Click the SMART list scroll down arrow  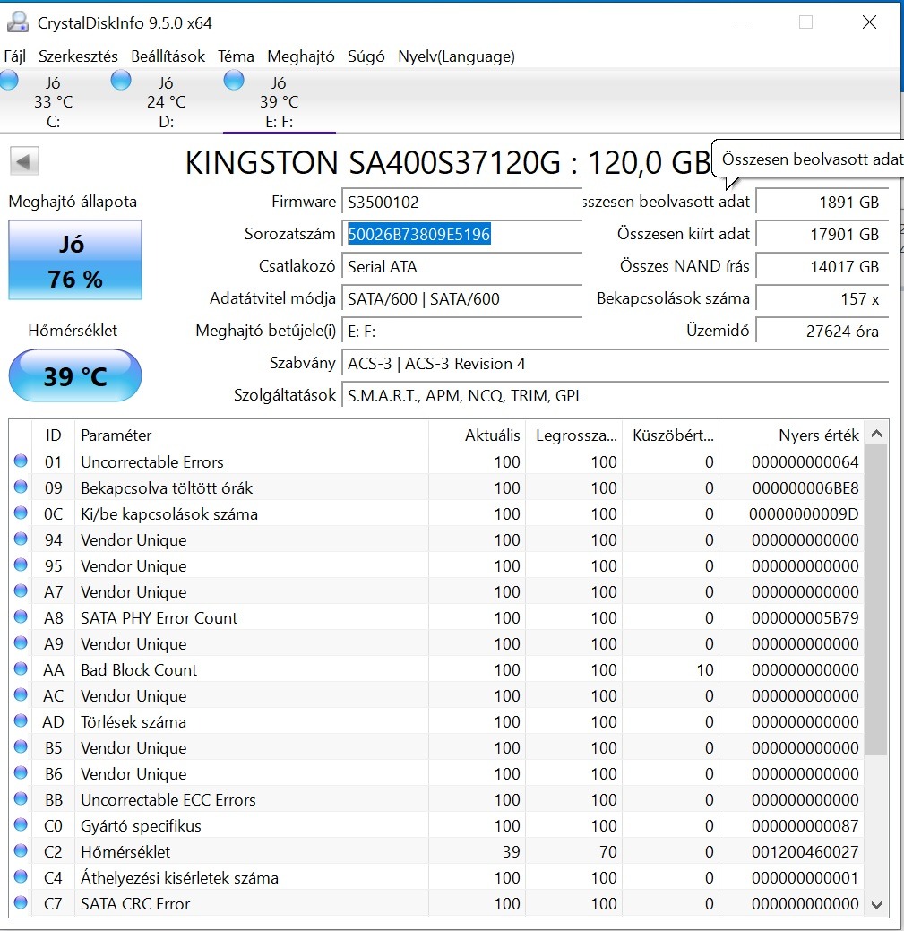877,905
